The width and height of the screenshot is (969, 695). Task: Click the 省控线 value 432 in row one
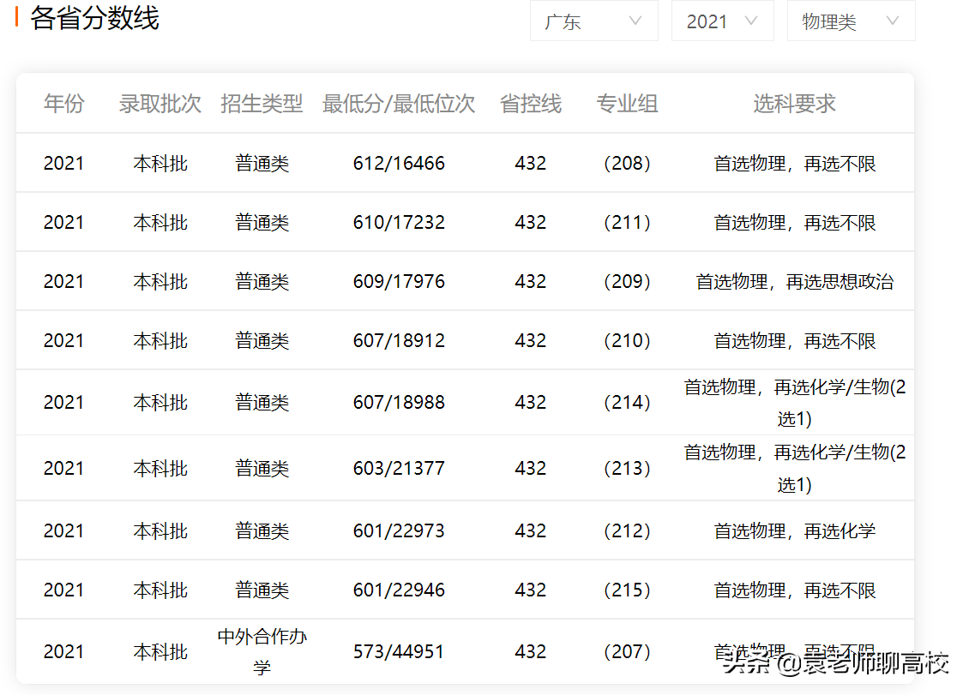[531, 163]
